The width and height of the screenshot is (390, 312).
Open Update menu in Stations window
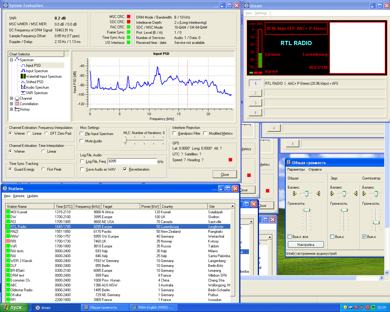[x=32, y=196]
